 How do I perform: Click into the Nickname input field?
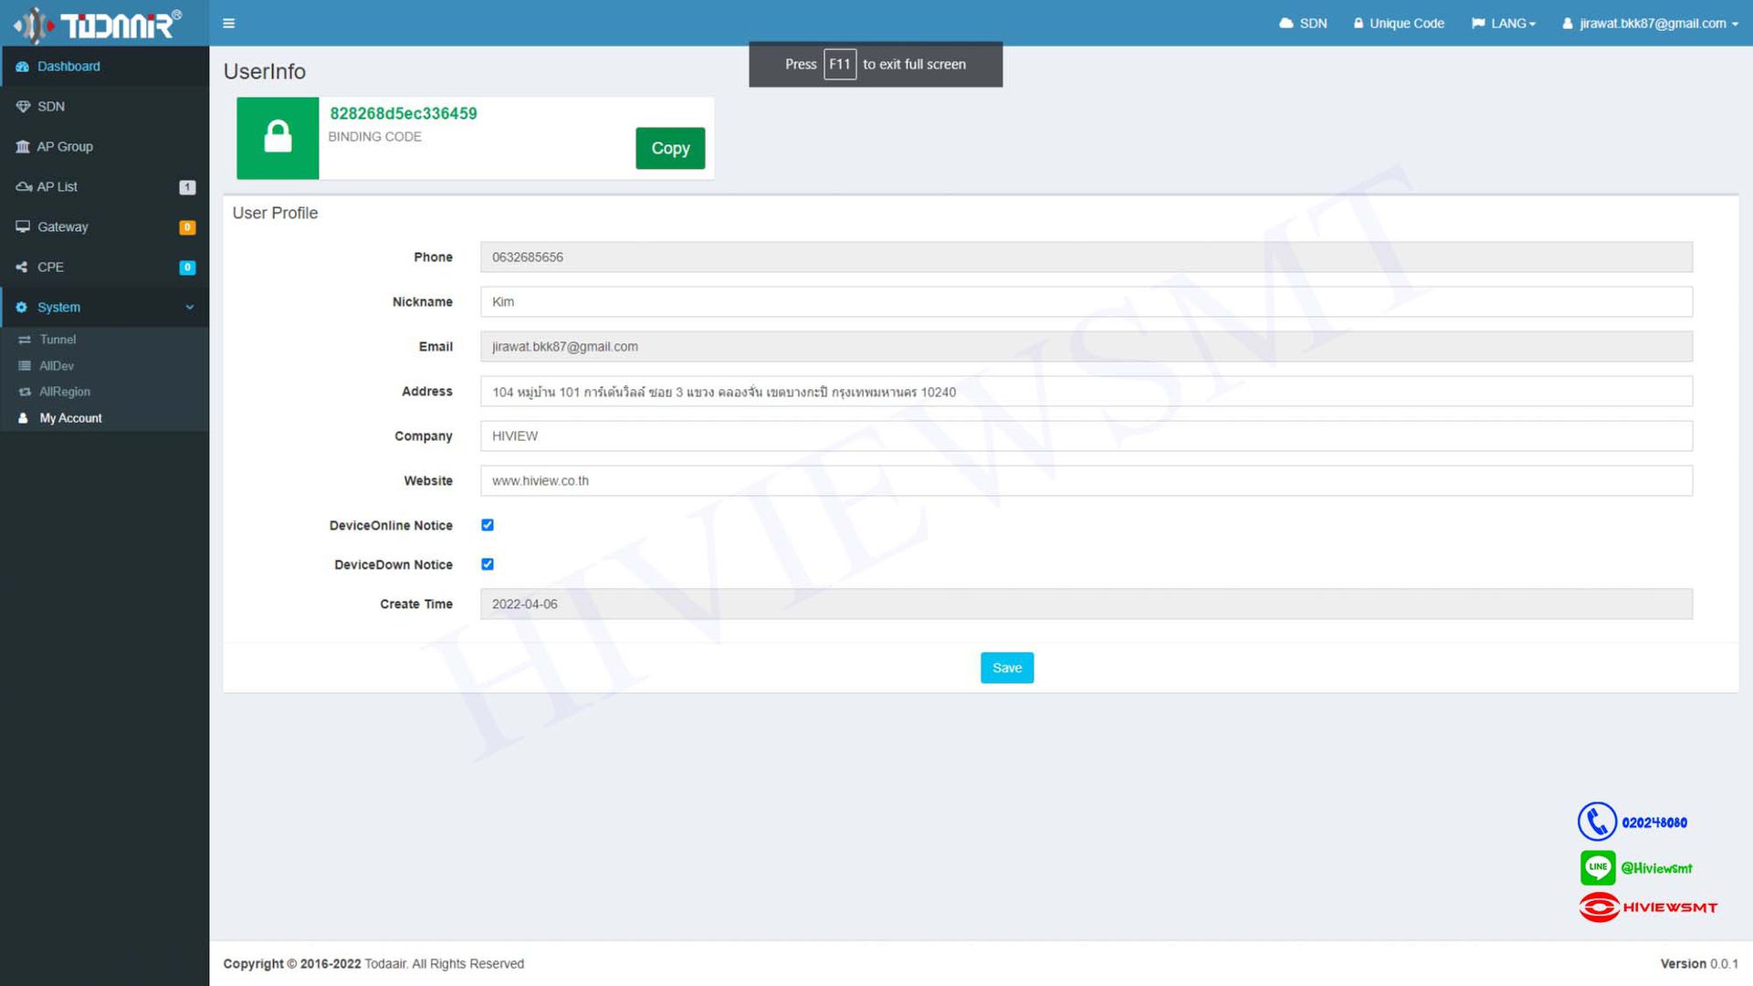pyautogui.click(x=1086, y=301)
